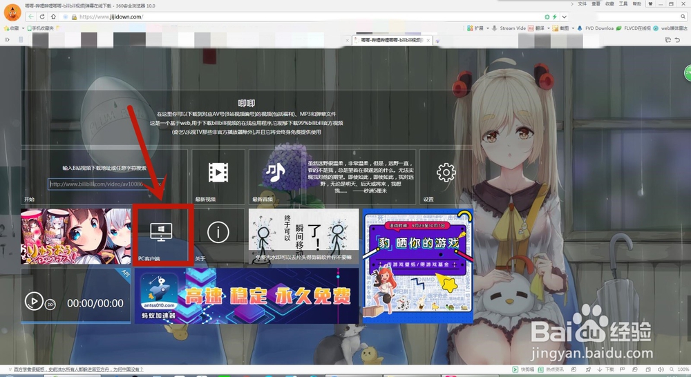This screenshot has height=377, width=691.
Task: Click the FLVCD在线视频 extension
Action: click(x=633, y=28)
